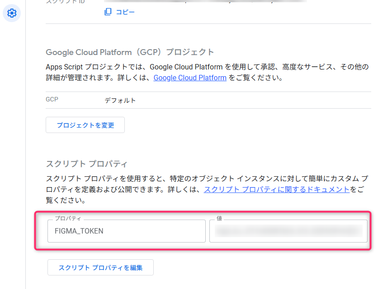Open the スクリプト プロパティに関するドキュメント link
378x289 pixels.
point(277,189)
